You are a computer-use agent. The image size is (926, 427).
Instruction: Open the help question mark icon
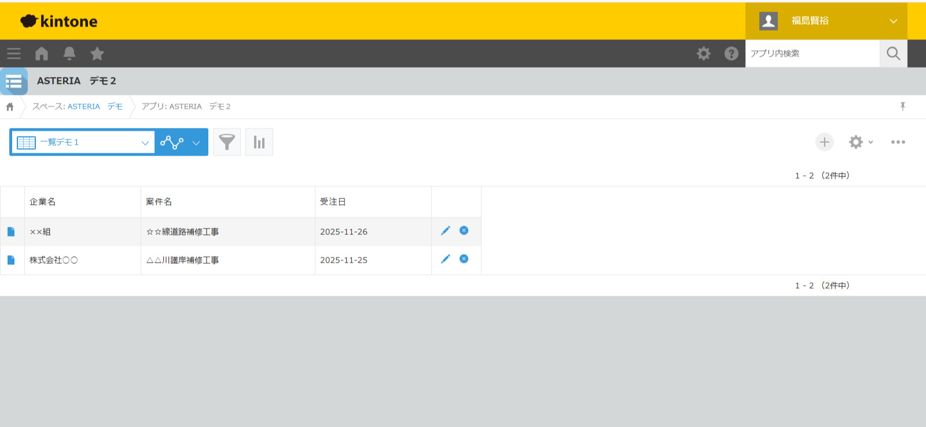pos(731,54)
